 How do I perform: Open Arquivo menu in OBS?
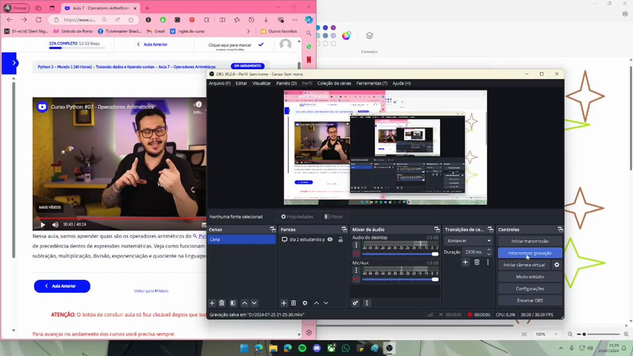(219, 83)
